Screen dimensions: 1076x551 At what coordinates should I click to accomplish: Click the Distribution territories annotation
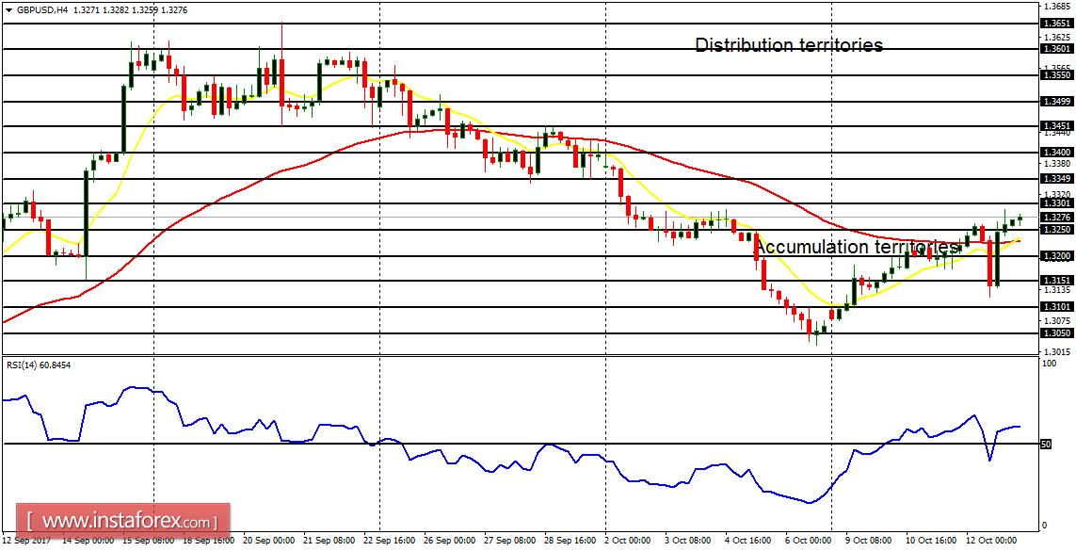[789, 44]
